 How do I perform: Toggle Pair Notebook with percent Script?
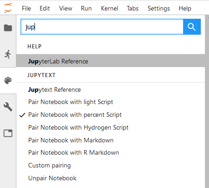pyautogui.click(x=110, y=115)
